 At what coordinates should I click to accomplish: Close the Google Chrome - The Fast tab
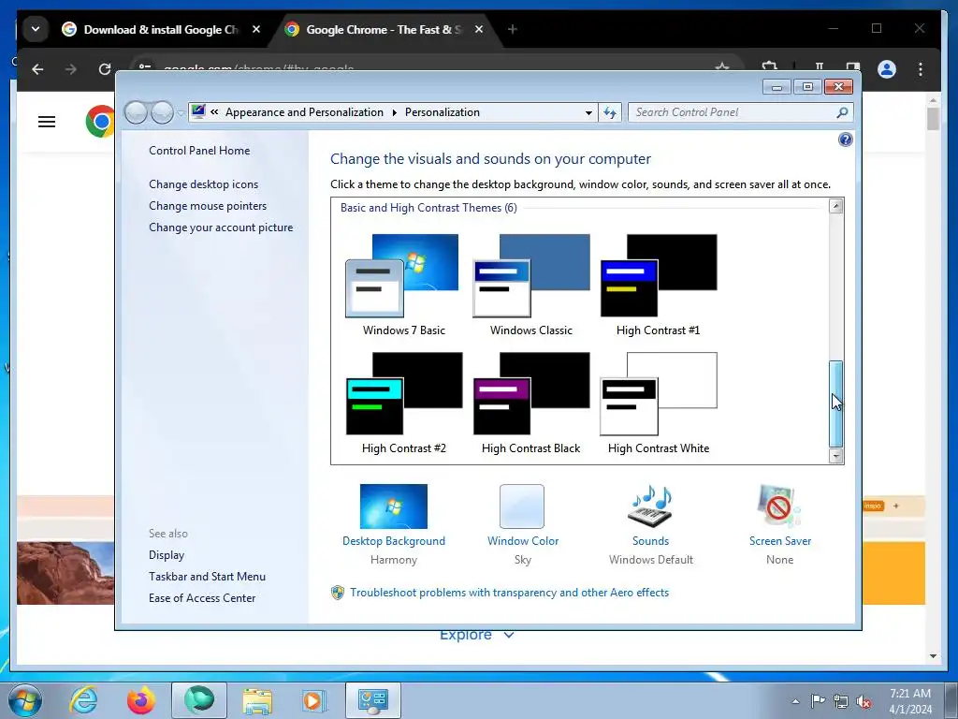479,29
